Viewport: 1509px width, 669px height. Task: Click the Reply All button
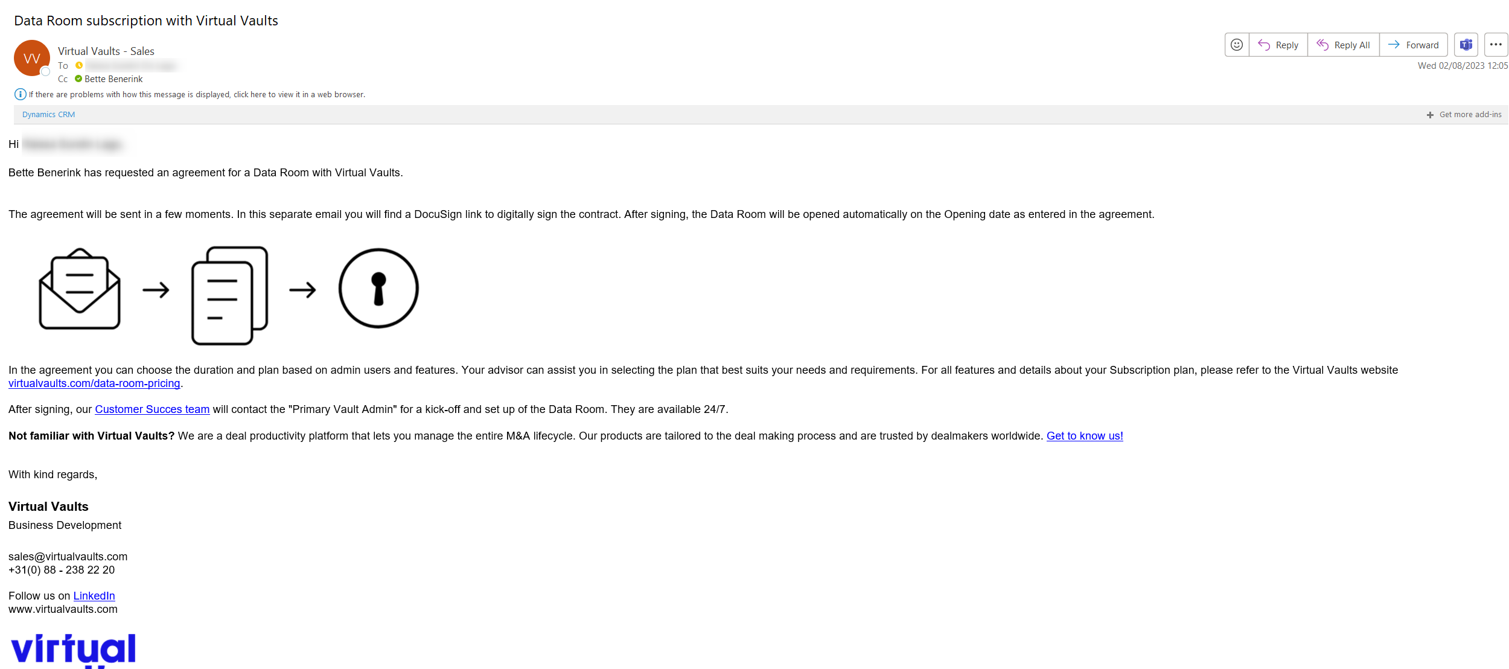(1344, 45)
